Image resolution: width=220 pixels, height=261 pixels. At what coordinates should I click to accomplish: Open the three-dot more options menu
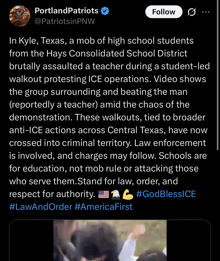206,12
